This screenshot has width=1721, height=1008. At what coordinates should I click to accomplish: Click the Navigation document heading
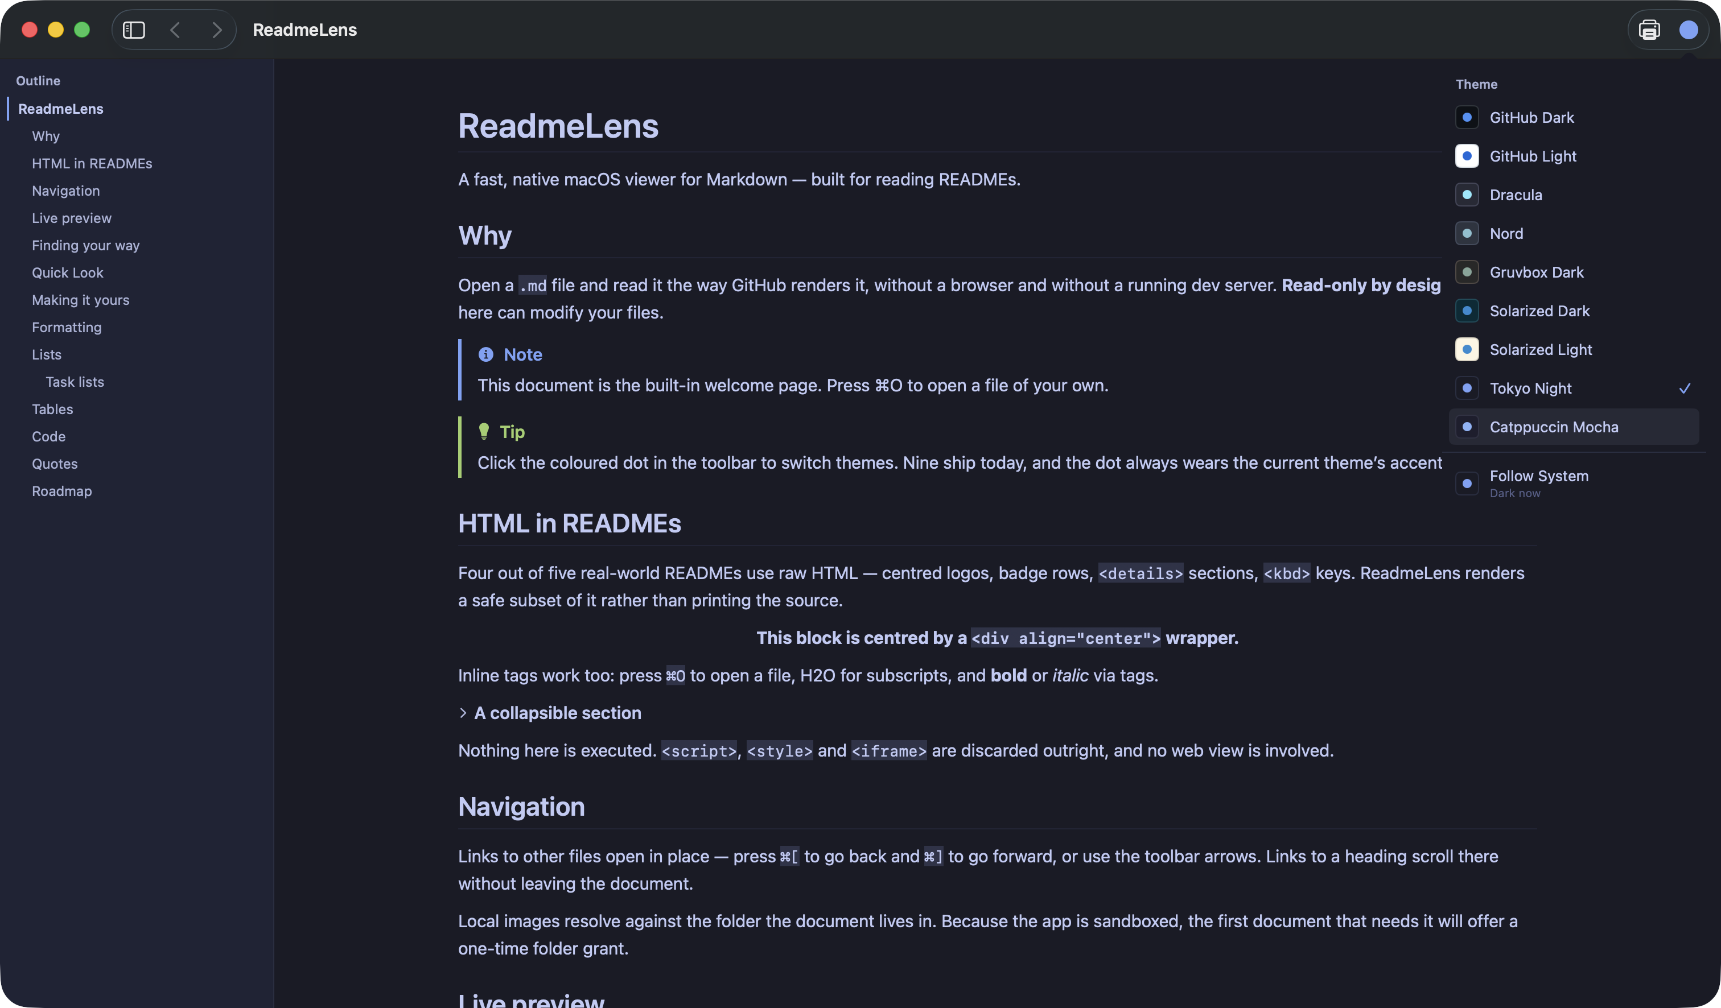click(x=522, y=807)
